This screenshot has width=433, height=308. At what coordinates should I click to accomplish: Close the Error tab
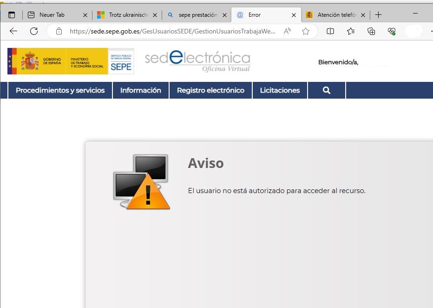click(x=294, y=15)
